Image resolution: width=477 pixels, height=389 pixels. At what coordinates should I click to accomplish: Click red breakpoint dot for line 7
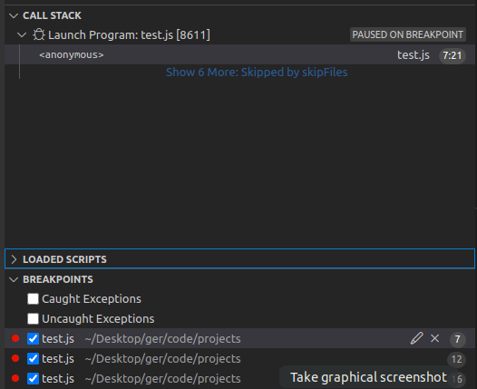[x=15, y=338]
